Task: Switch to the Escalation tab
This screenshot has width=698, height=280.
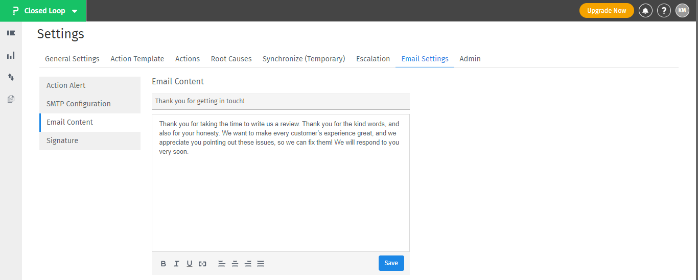Action: (373, 59)
